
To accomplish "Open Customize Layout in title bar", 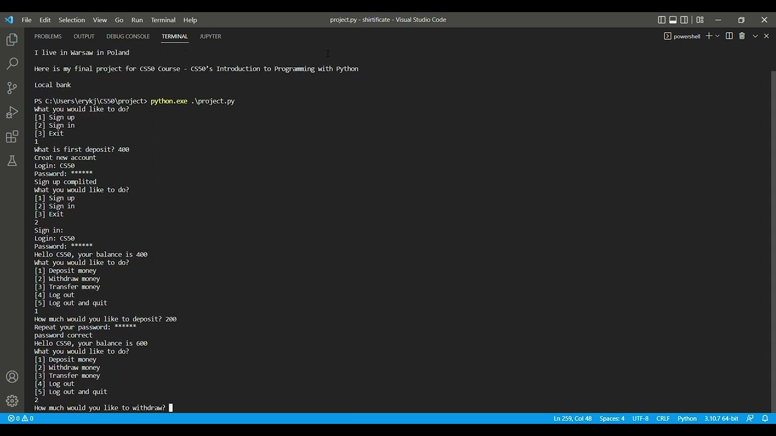I will 700,20.
